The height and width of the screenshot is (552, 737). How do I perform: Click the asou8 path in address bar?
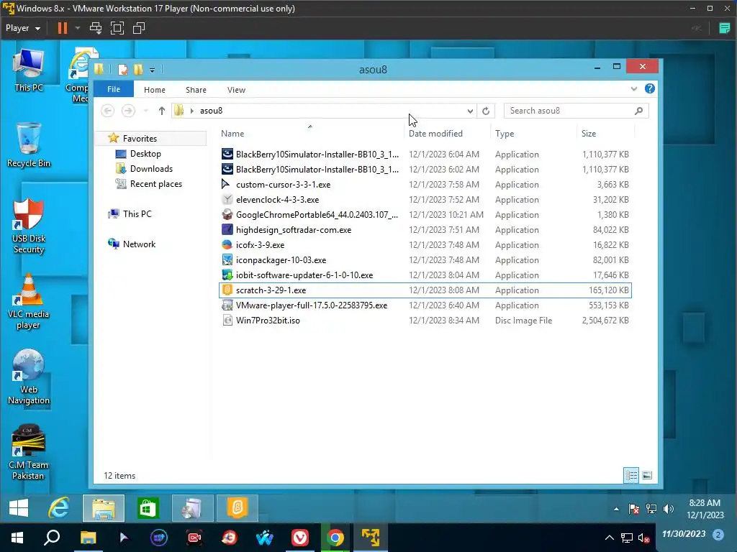pyautogui.click(x=211, y=111)
